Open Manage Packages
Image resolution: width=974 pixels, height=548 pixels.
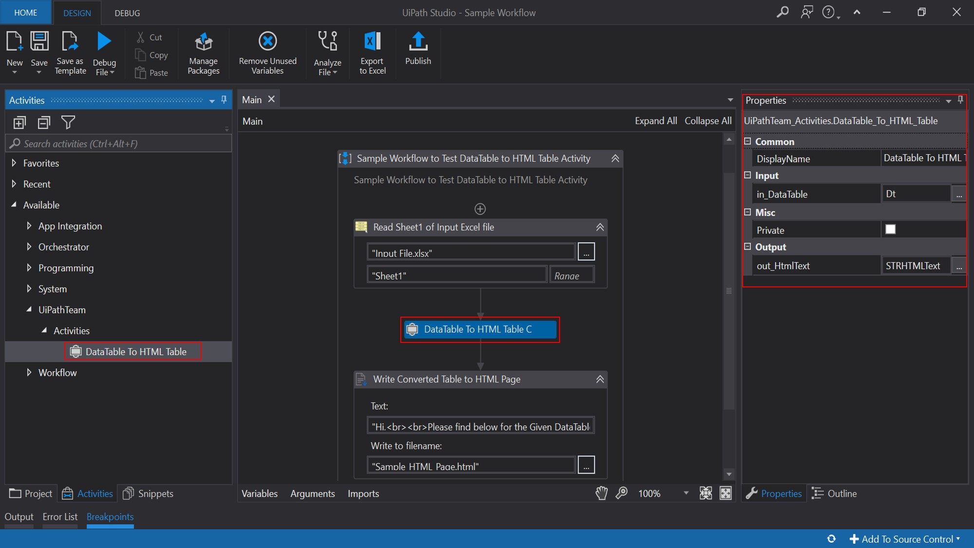tap(204, 53)
